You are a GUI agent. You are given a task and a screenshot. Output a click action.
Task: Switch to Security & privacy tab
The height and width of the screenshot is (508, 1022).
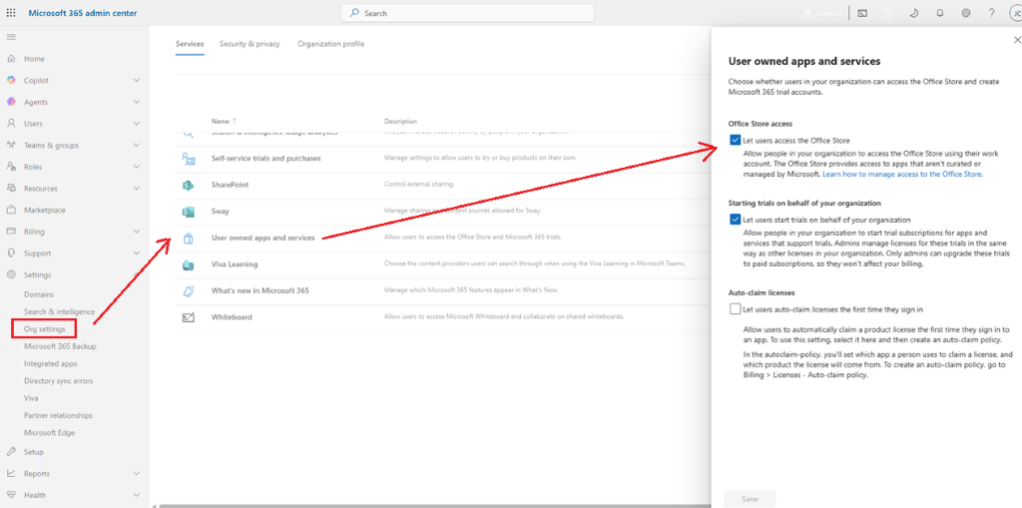pyautogui.click(x=250, y=44)
